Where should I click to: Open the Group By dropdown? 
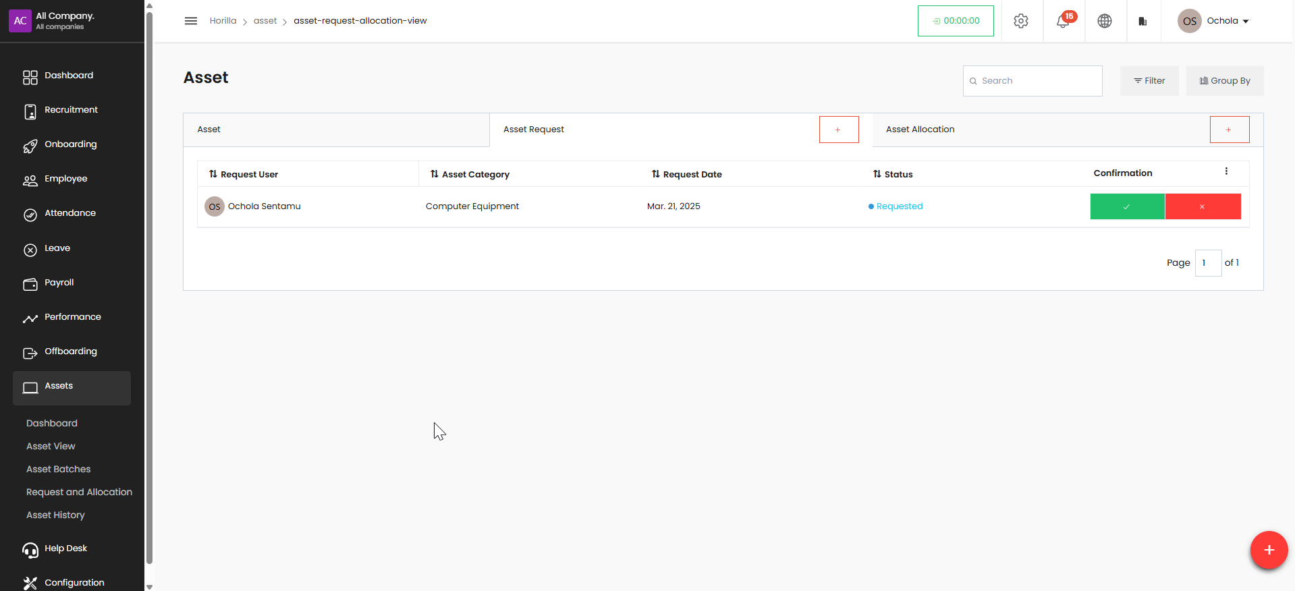pos(1225,81)
